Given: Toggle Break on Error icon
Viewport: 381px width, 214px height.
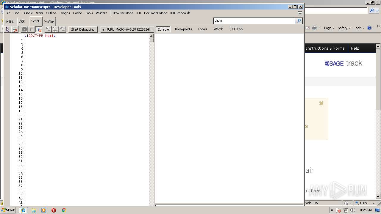Looking at the screenshot, I should tap(39, 29).
